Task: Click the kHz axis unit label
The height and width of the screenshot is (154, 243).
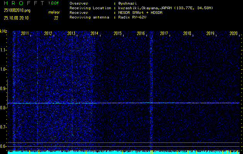Action: pos(3,31)
